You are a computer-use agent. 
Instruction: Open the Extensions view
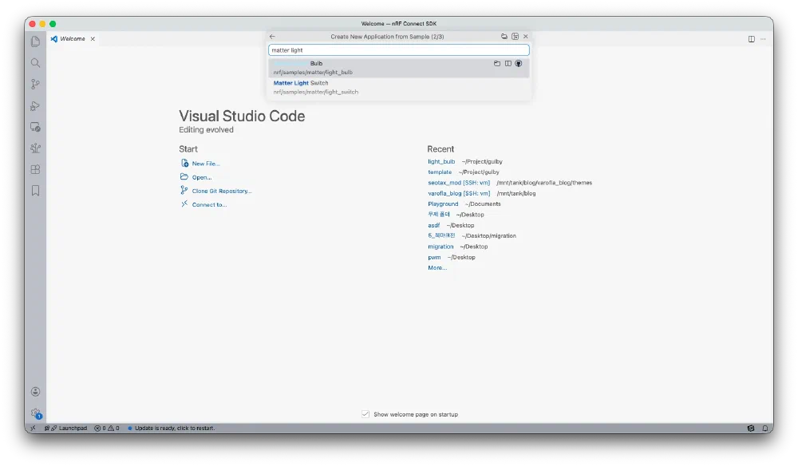click(x=35, y=169)
